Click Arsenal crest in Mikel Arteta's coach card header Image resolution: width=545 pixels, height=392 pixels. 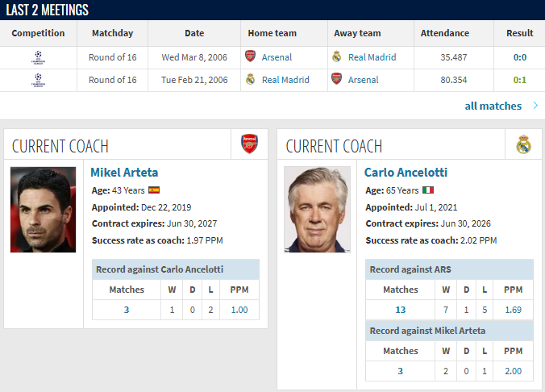(x=249, y=144)
